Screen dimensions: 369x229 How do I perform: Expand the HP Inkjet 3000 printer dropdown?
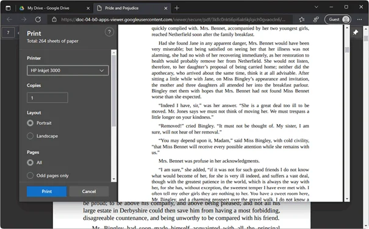tap(68, 70)
